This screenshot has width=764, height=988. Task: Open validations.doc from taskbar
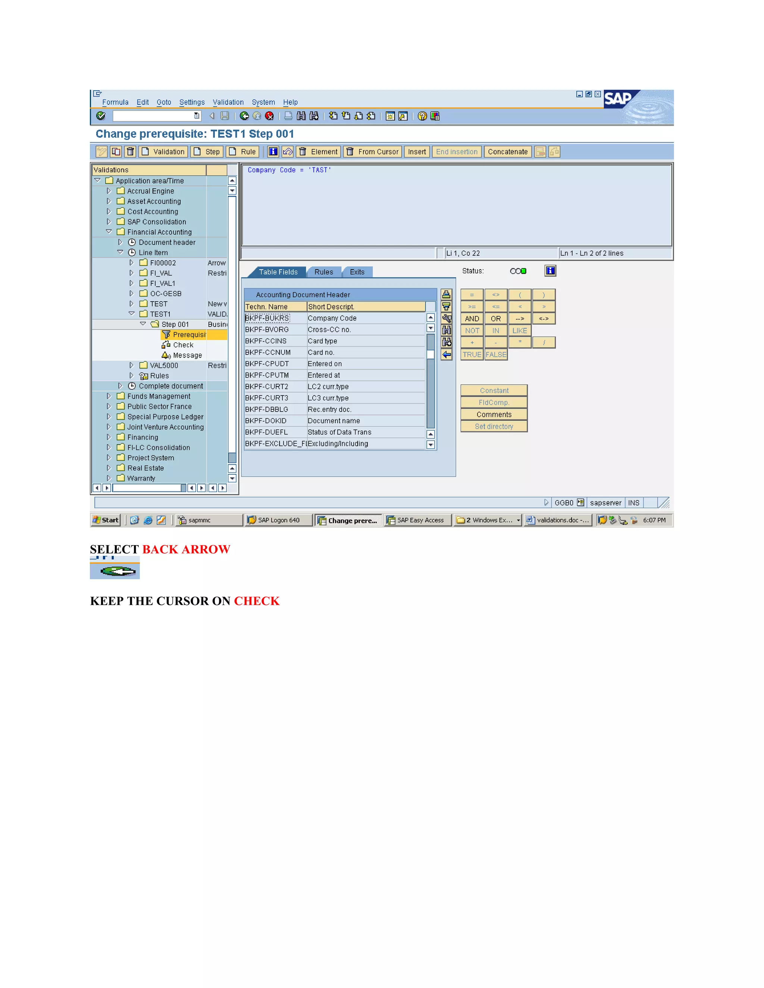(558, 520)
